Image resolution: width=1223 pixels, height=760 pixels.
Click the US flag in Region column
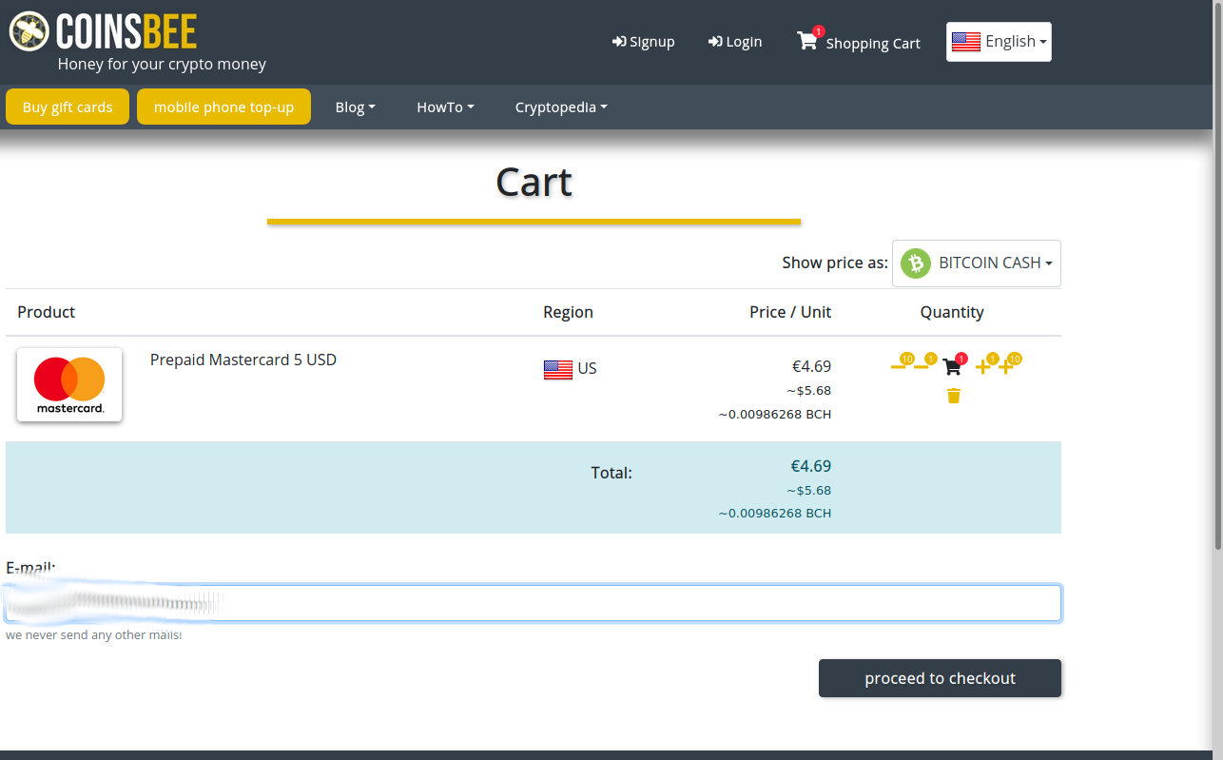point(558,369)
